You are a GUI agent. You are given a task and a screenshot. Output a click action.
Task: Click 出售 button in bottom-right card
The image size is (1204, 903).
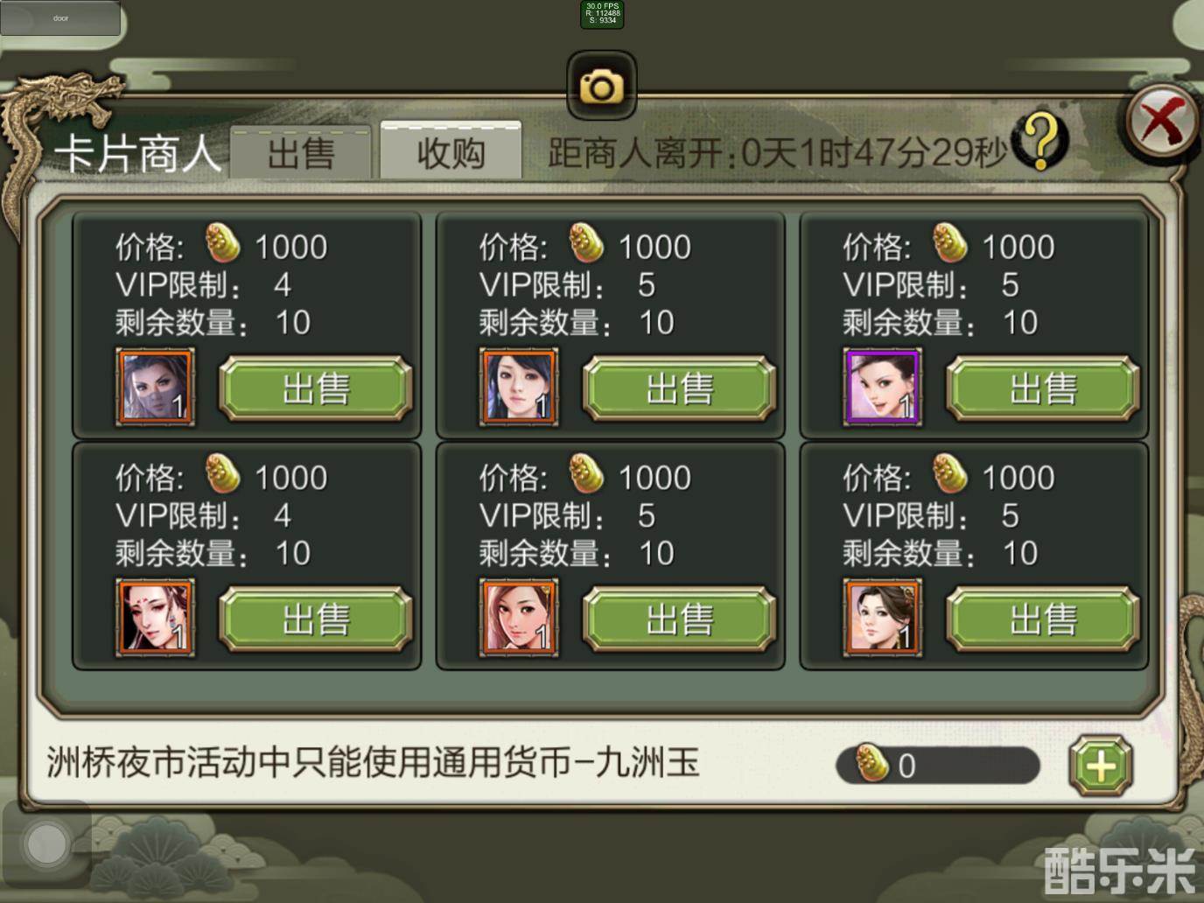coord(1043,619)
